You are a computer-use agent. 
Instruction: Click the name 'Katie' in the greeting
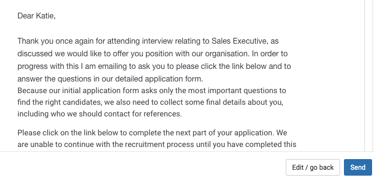click(x=45, y=16)
